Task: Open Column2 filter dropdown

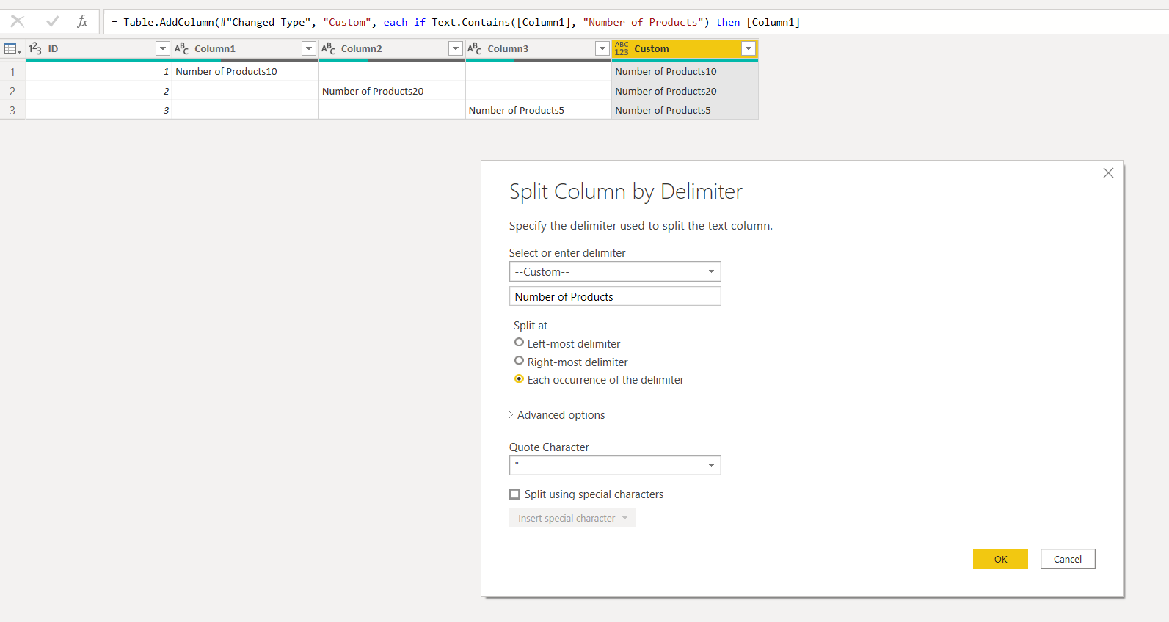Action: [x=456, y=48]
